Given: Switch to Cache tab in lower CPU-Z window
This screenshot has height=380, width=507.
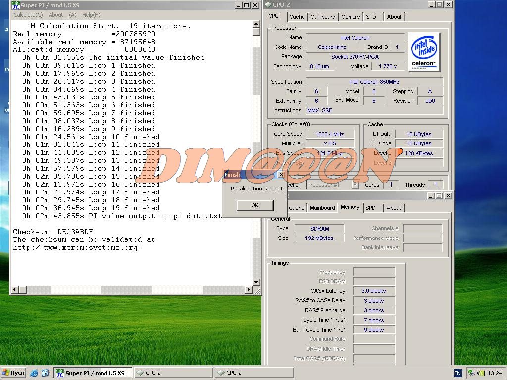Looking at the screenshot, I should [296, 208].
